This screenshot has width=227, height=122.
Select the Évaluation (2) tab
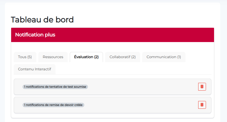tap(86, 57)
